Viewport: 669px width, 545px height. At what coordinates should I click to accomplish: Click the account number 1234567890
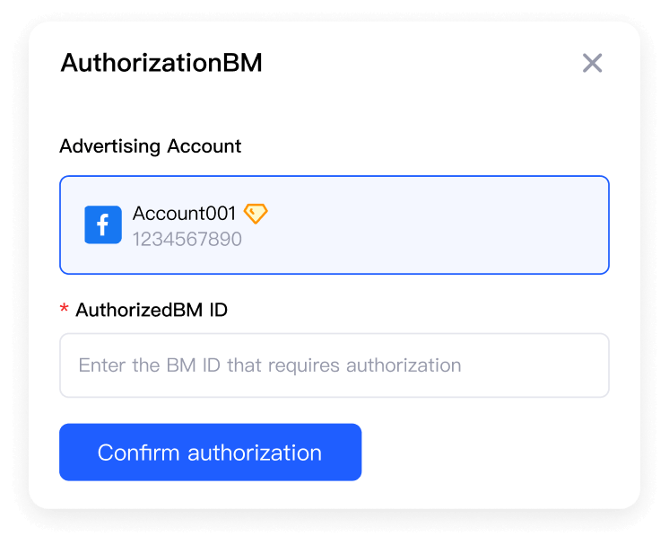[x=187, y=239]
